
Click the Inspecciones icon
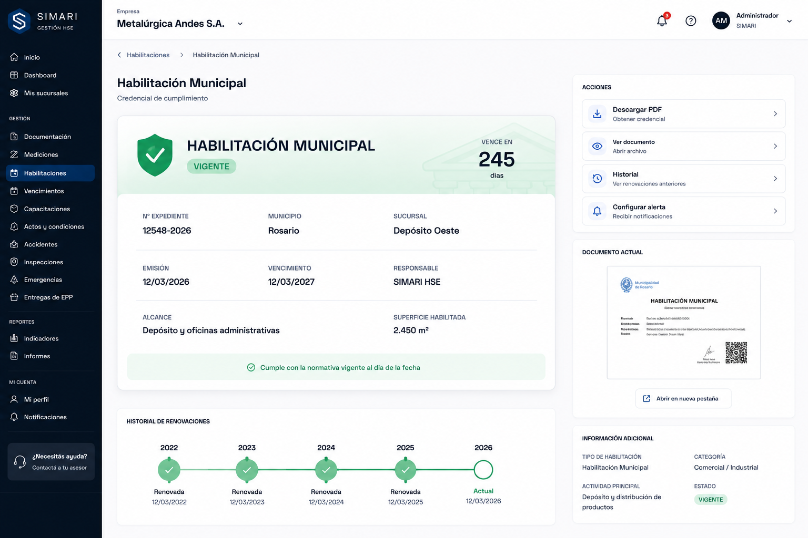click(x=14, y=262)
